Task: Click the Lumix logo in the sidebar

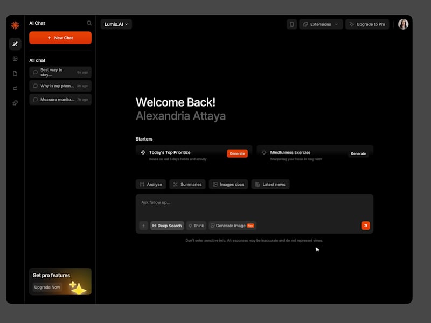Action: [x=15, y=24]
